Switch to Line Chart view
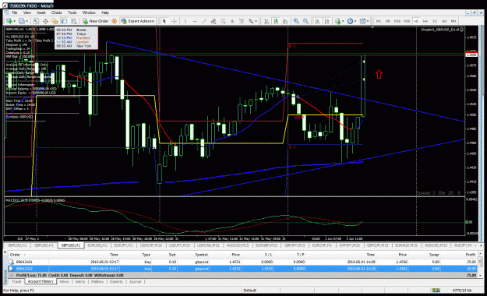This screenshot has width=487, height=296. pos(285,21)
